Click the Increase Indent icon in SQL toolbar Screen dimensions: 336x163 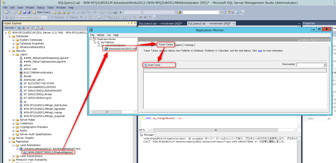146,17
